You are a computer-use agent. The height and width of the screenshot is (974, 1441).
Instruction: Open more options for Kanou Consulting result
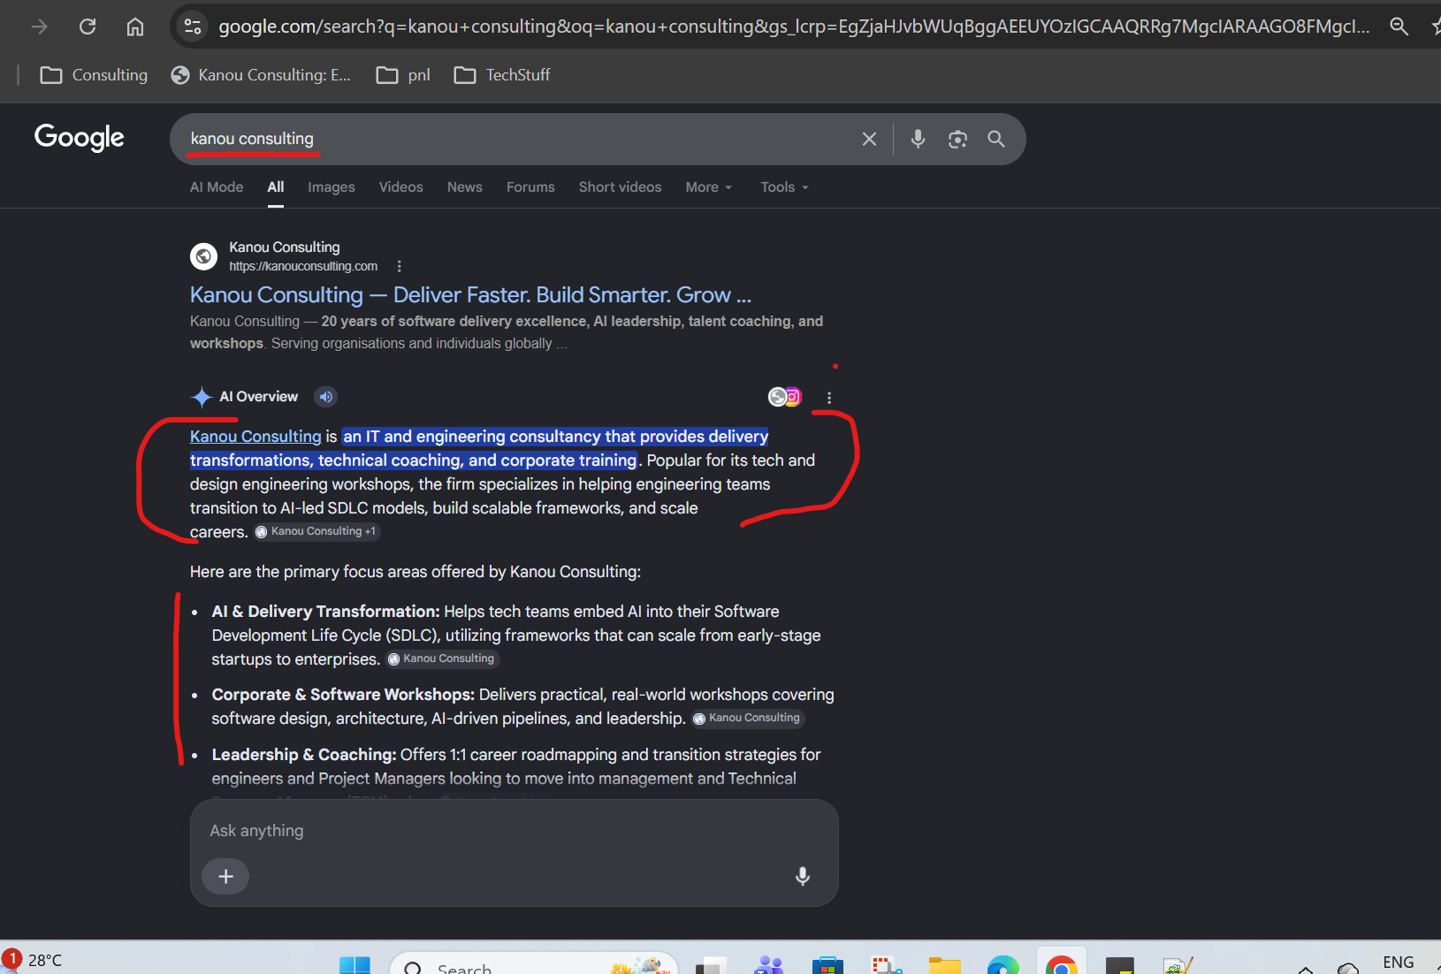click(x=400, y=266)
